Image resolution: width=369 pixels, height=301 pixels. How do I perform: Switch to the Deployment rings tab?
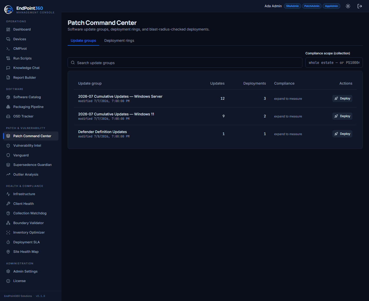pyautogui.click(x=119, y=41)
